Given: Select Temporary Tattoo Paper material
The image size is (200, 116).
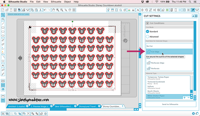Looking at the screenshot, I should 168,78.
